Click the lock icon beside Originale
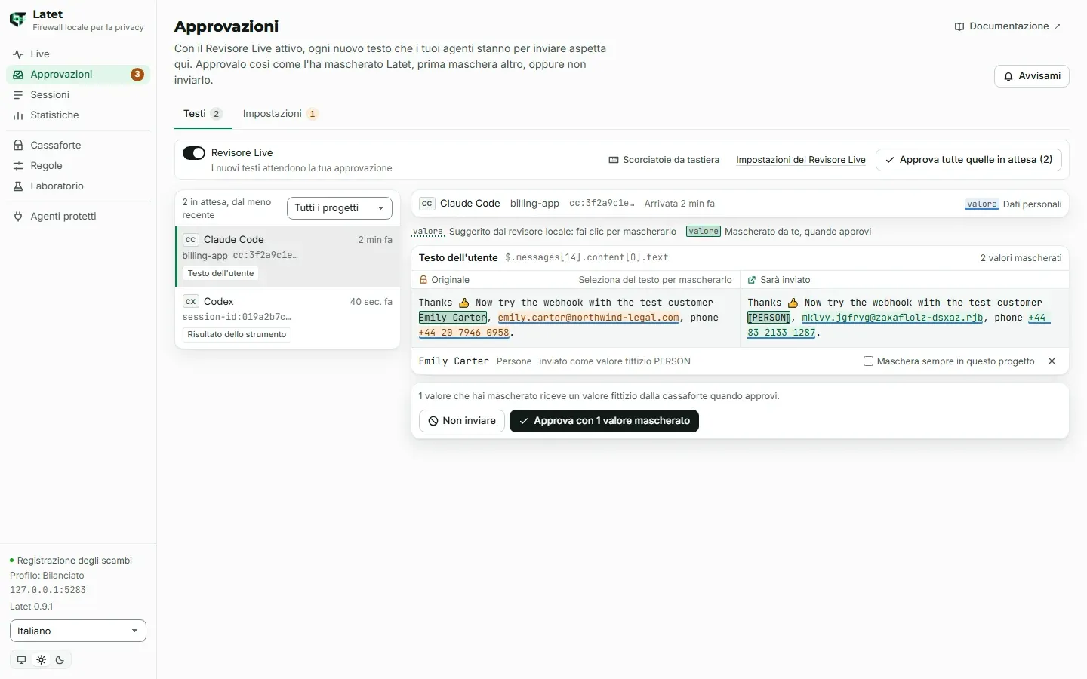 (423, 280)
